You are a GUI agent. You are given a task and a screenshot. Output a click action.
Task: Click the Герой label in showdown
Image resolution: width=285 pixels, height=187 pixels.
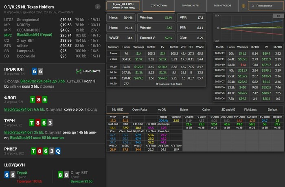22,173
